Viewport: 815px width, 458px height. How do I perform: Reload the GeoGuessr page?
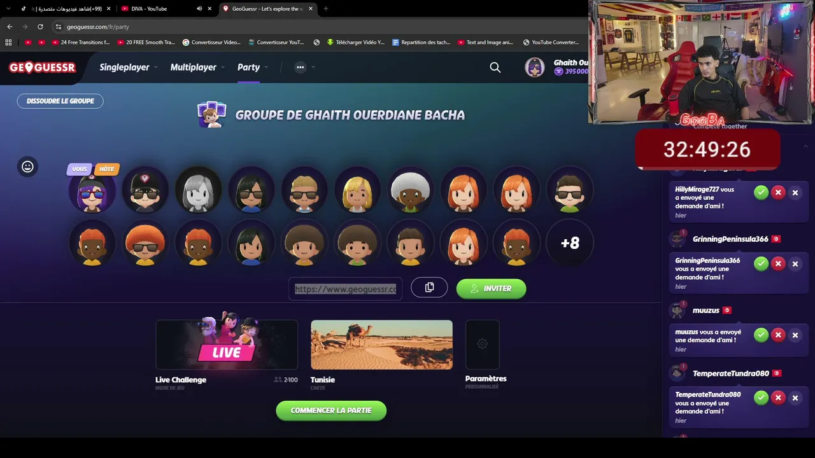click(40, 27)
